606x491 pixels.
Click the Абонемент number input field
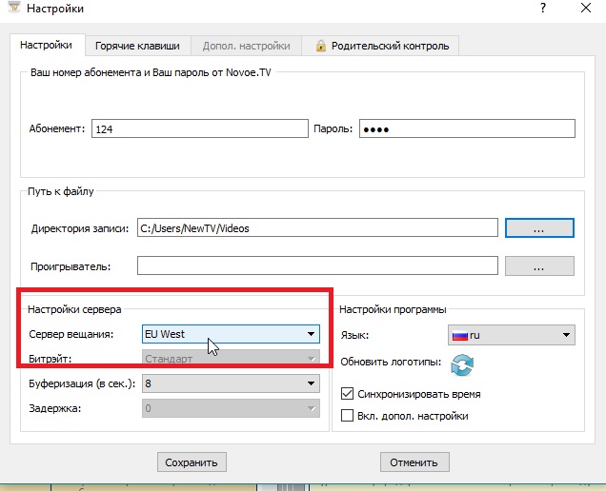pyautogui.click(x=200, y=128)
